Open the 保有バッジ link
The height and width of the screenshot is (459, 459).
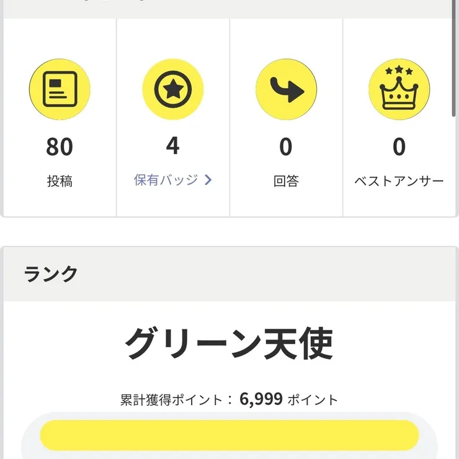(x=166, y=180)
